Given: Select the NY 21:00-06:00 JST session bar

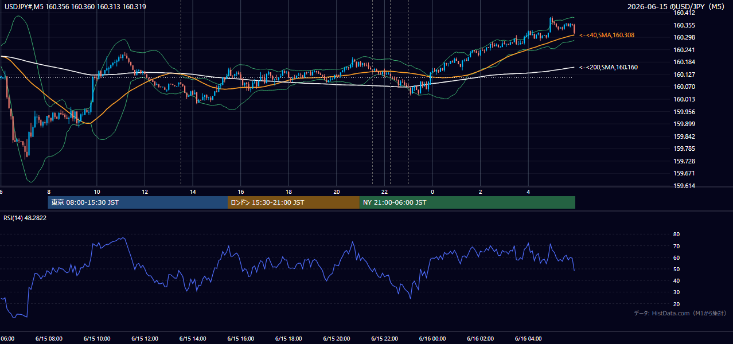Looking at the screenshot, I should click(467, 202).
